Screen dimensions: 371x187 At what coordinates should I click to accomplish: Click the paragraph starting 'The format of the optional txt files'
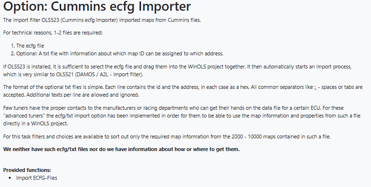[x=183, y=91]
